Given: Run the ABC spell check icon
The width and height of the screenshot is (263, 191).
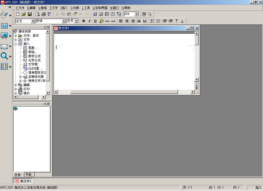Looking at the screenshot, I should 50,14.
